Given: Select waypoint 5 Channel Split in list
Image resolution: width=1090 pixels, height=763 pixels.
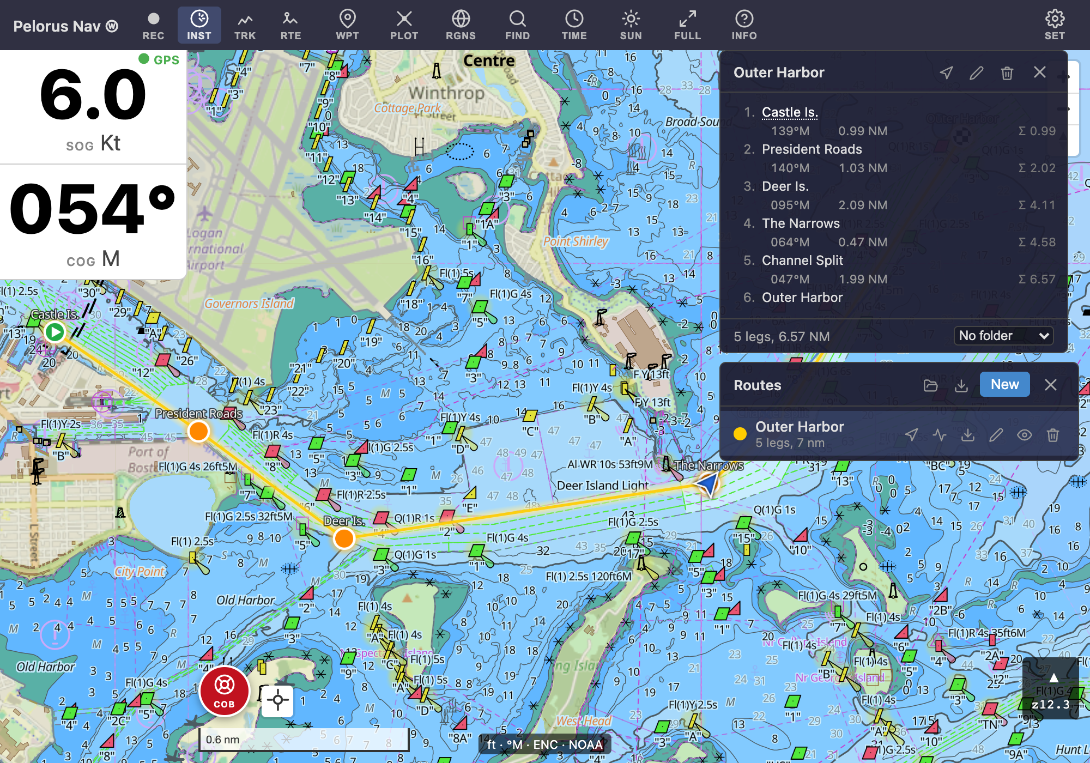Looking at the screenshot, I should tap(802, 261).
